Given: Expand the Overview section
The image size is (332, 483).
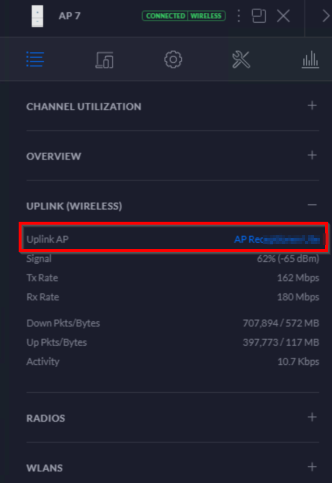Looking at the screenshot, I should coord(312,155).
